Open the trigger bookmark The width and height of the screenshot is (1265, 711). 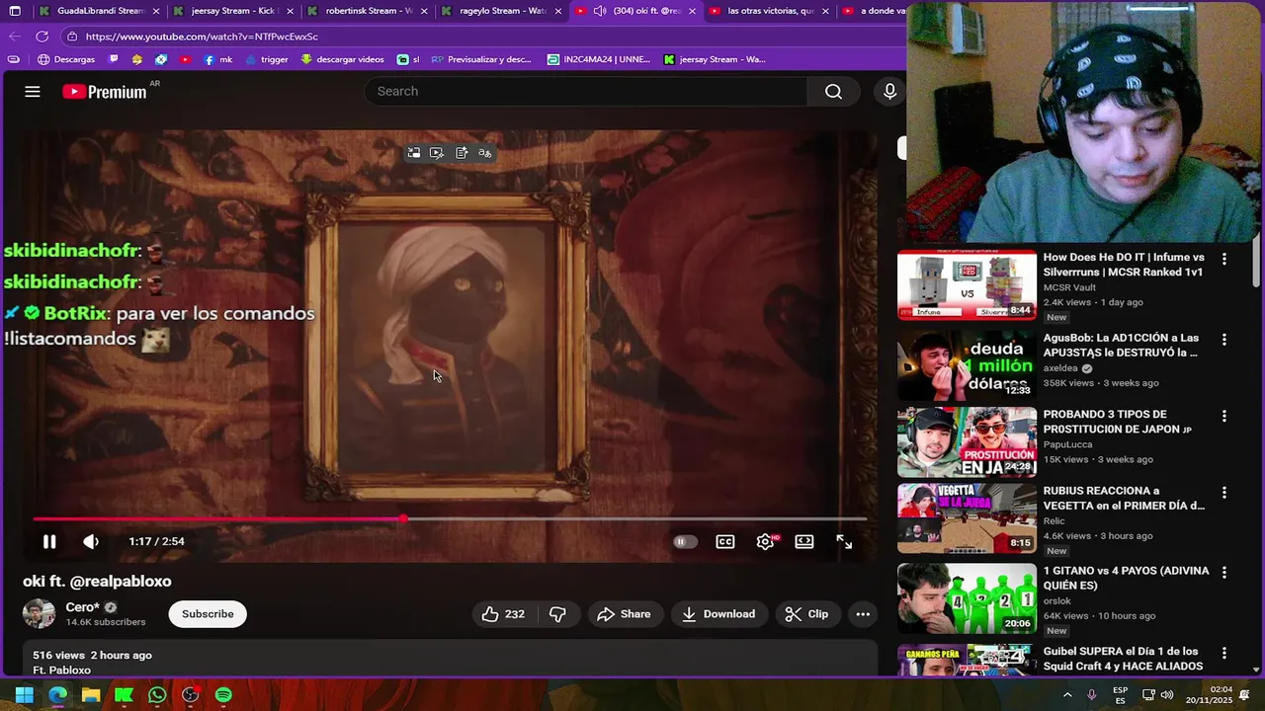click(267, 59)
